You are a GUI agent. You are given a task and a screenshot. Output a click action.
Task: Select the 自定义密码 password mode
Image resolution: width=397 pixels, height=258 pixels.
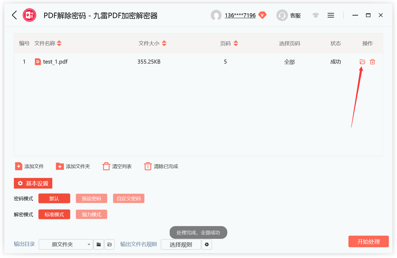(x=129, y=198)
